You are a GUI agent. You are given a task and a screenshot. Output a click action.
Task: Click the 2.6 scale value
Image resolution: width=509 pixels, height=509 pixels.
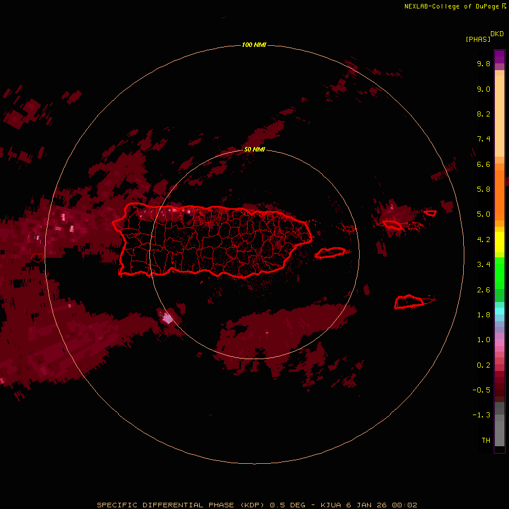point(484,290)
